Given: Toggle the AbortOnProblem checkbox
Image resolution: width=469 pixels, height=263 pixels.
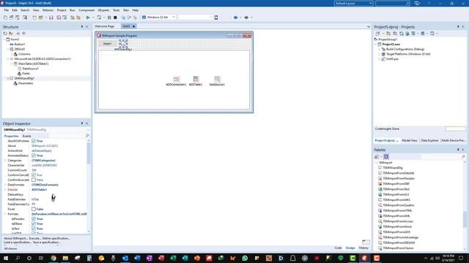Looking at the screenshot, I should coord(34,141).
